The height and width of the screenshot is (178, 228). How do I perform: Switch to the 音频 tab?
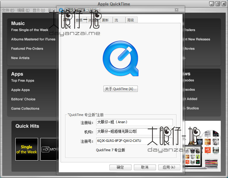[81, 20]
